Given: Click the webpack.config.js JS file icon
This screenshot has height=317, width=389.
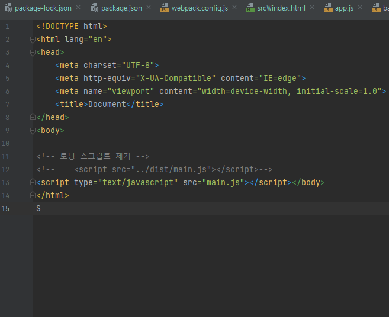Looking at the screenshot, I should pyautogui.click(x=165, y=8).
